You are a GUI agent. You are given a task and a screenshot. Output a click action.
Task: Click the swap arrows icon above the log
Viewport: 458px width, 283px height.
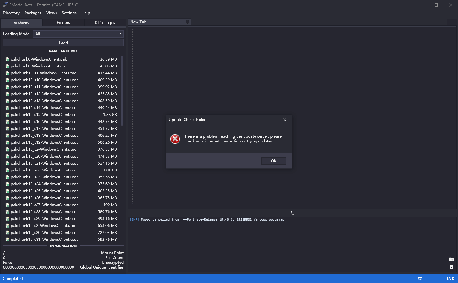coord(292,213)
